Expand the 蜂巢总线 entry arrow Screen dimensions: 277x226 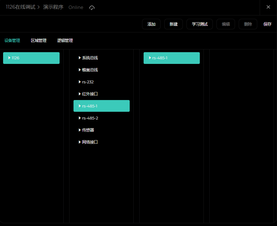(x=80, y=70)
